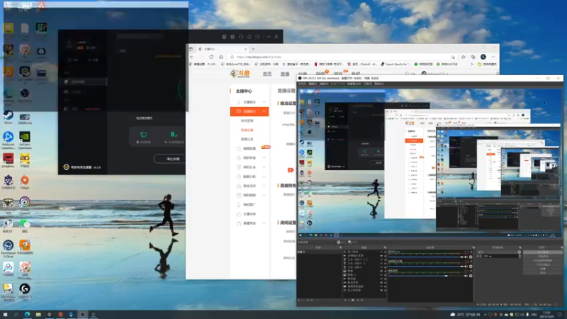The image size is (567, 319).
Task: Open scene transition settings gear
Action: click(x=520, y=252)
